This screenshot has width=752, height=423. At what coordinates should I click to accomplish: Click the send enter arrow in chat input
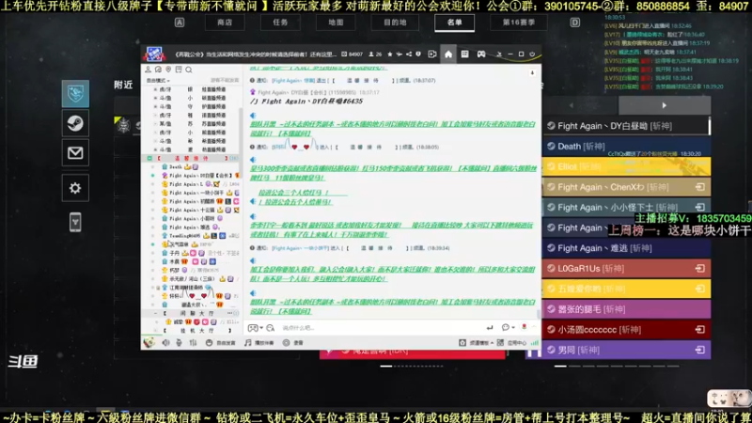489,327
